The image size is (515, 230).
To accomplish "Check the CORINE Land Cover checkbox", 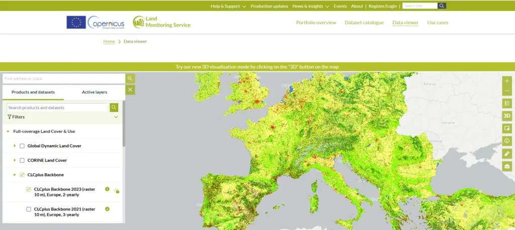I will coord(22,161).
